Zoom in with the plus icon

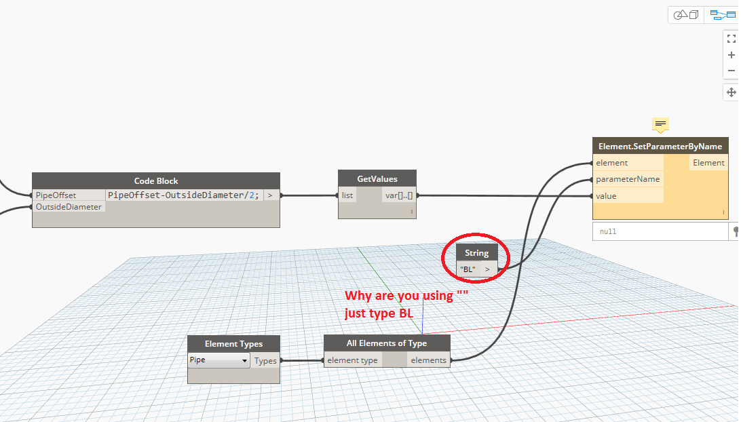pos(731,55)
